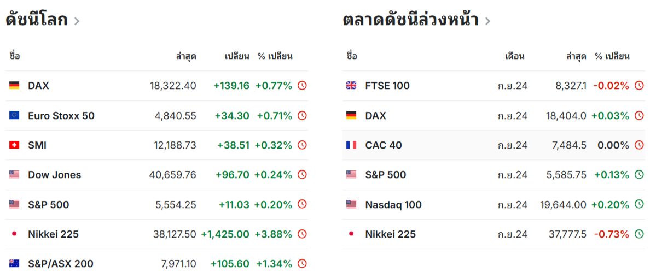656x272 pixels.
Task: Open the ดัชนีโลก heading link
Action: tap(37, 20)
